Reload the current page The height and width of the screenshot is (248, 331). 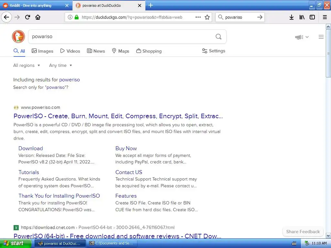[27, 17]
